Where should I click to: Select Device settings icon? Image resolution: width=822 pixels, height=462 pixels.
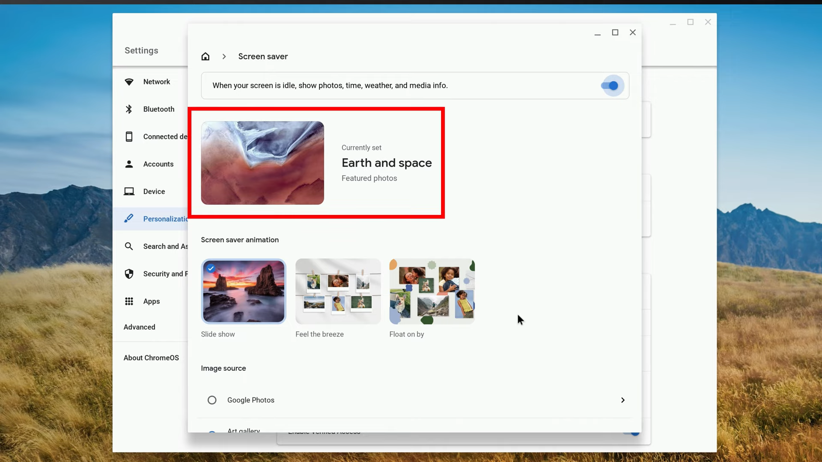[x=129, y=191]
